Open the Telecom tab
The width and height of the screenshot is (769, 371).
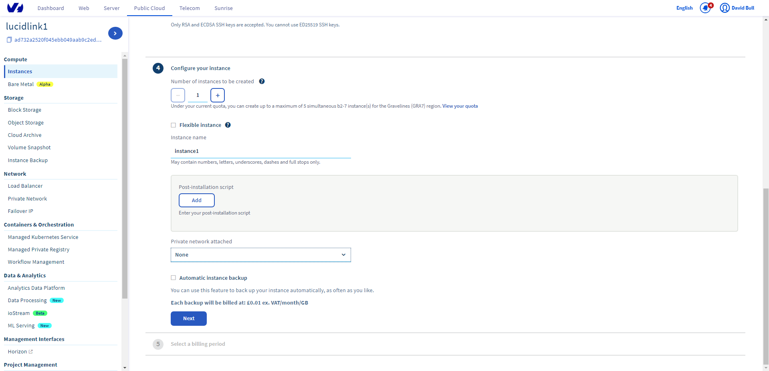pyautogui.click(x=190, y=8)
